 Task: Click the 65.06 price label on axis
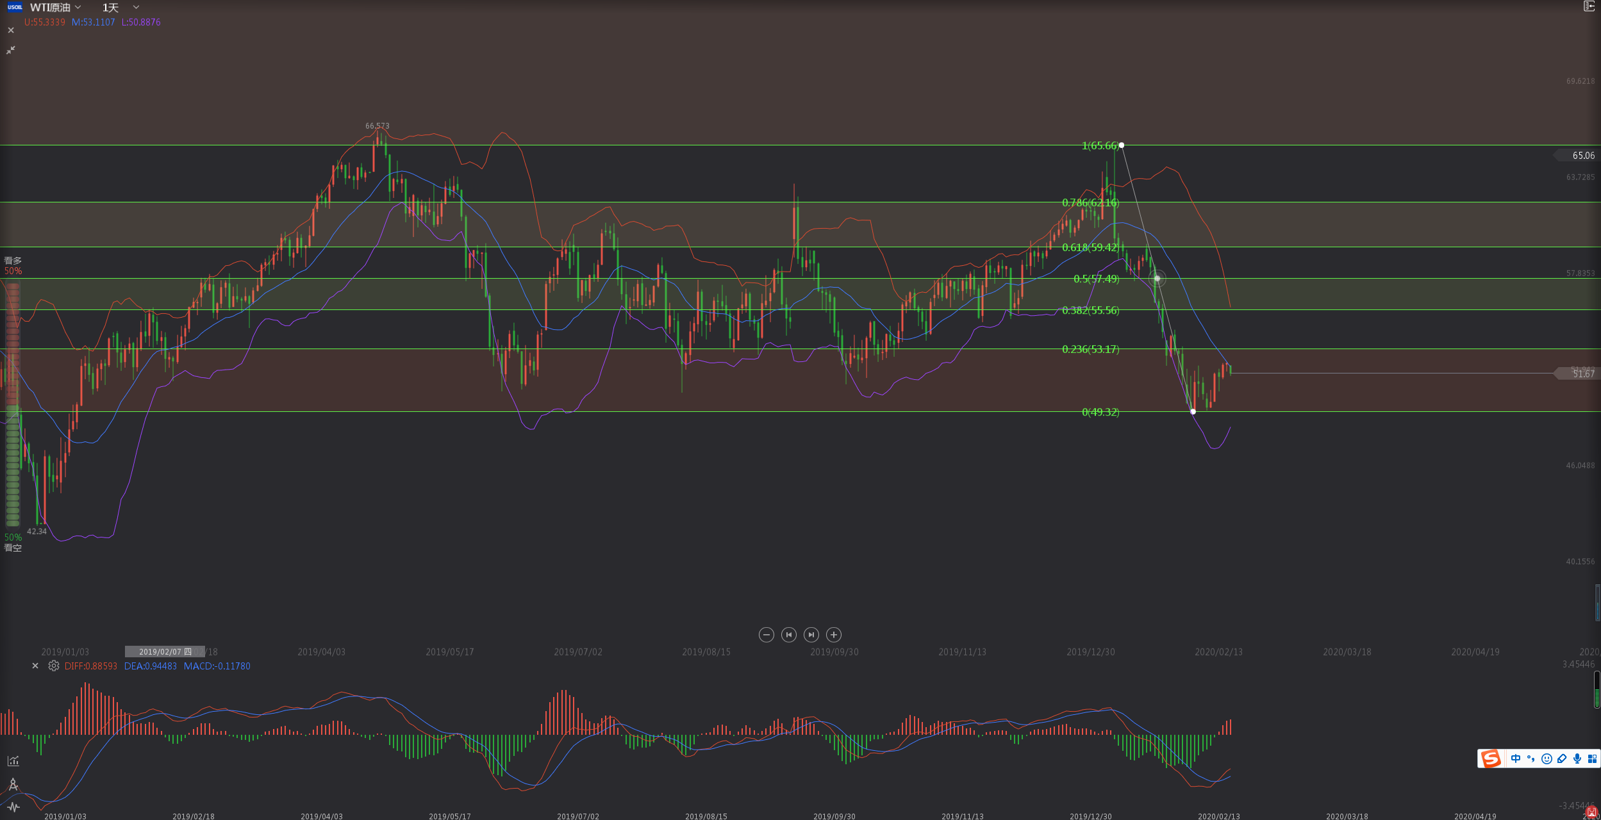point(1583,156)
